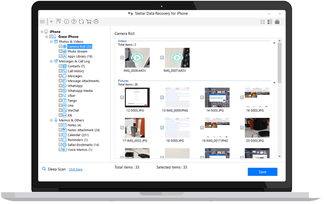Open the hamburger menu icon
The image size is (324, 204).
(x=42, y=22)
